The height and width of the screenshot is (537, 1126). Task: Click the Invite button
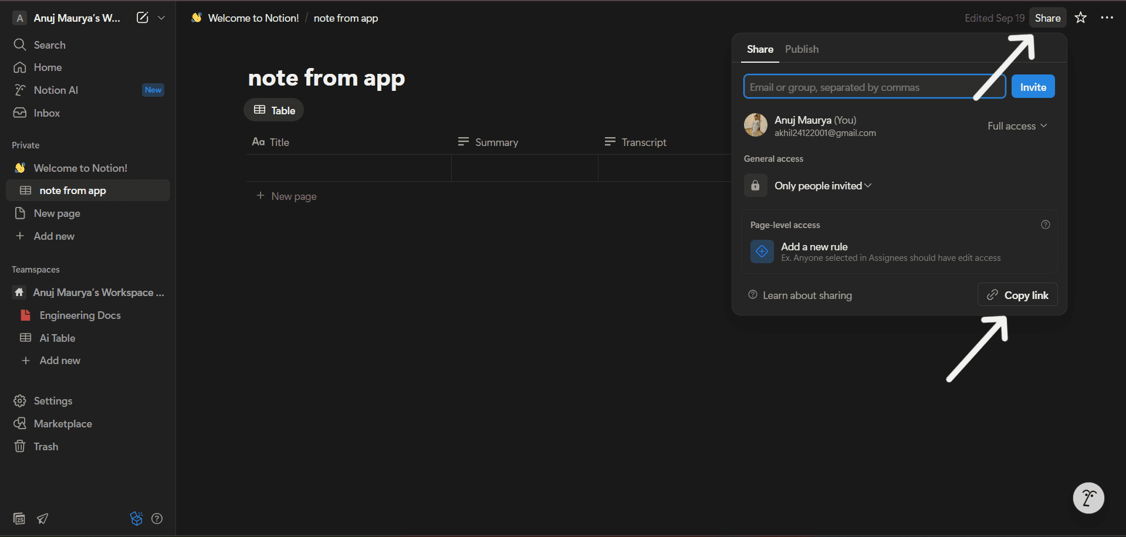tap(1032, 86)
